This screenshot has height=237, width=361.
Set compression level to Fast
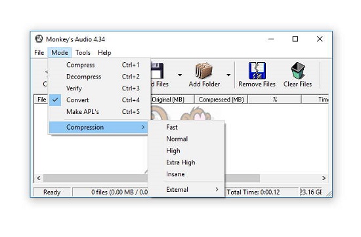pyautogui.click(x=186, y=127)
